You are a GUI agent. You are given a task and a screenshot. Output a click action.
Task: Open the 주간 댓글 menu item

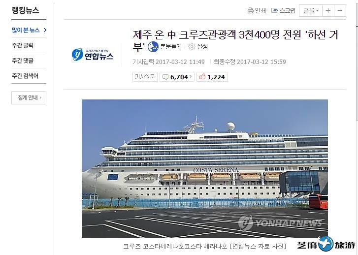click(x=22, y=61)
